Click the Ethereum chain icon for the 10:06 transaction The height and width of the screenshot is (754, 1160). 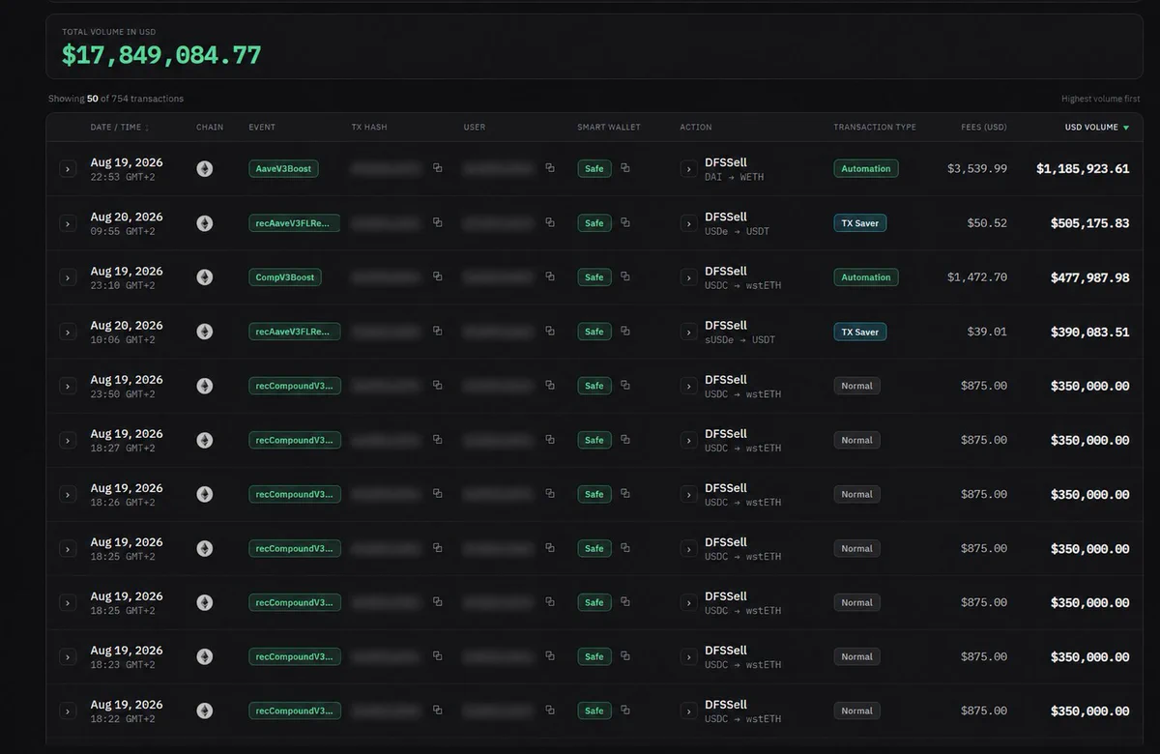205,331
